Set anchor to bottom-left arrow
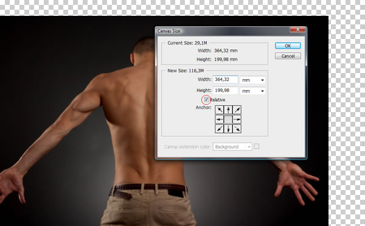This screenshot has width=365, height=226. click(x=219, y=129)
